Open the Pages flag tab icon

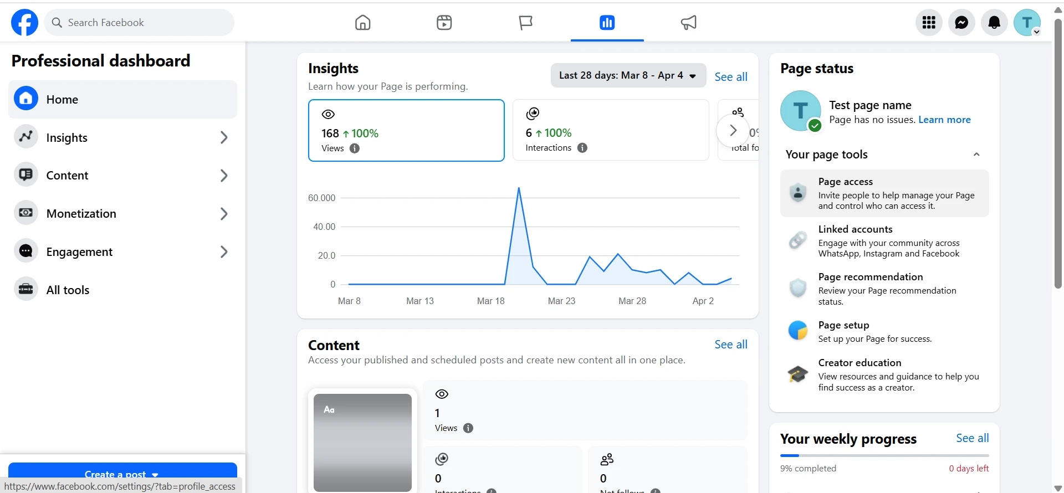pos(525,23)
